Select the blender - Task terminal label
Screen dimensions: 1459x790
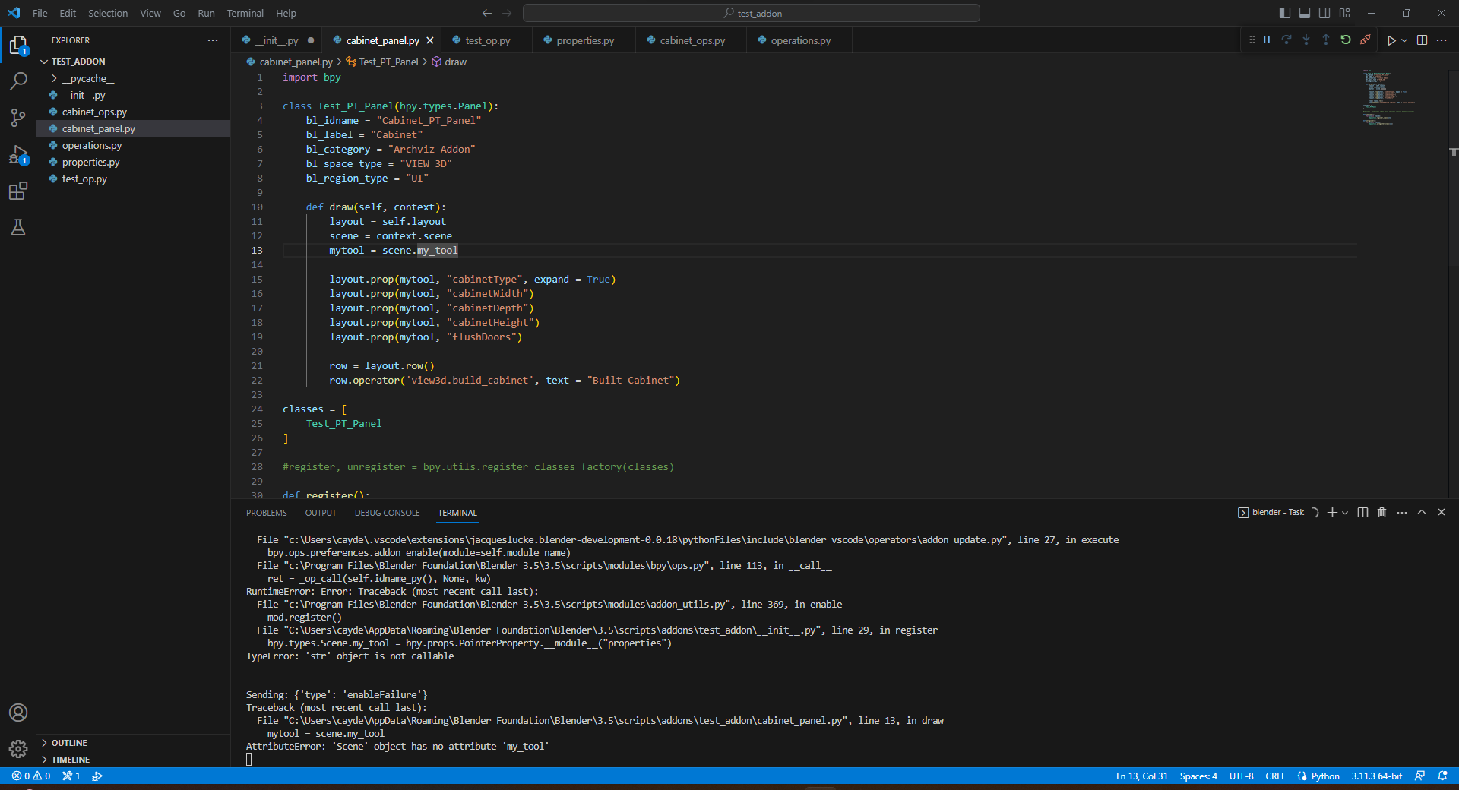[1271, 513]
